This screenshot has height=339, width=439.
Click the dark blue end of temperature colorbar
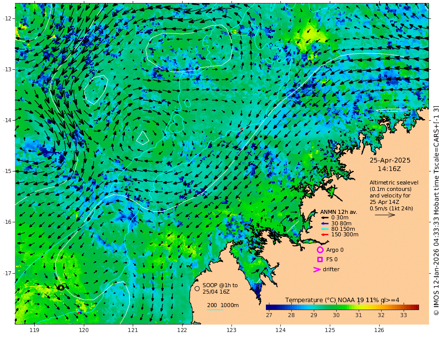point(269,308)
